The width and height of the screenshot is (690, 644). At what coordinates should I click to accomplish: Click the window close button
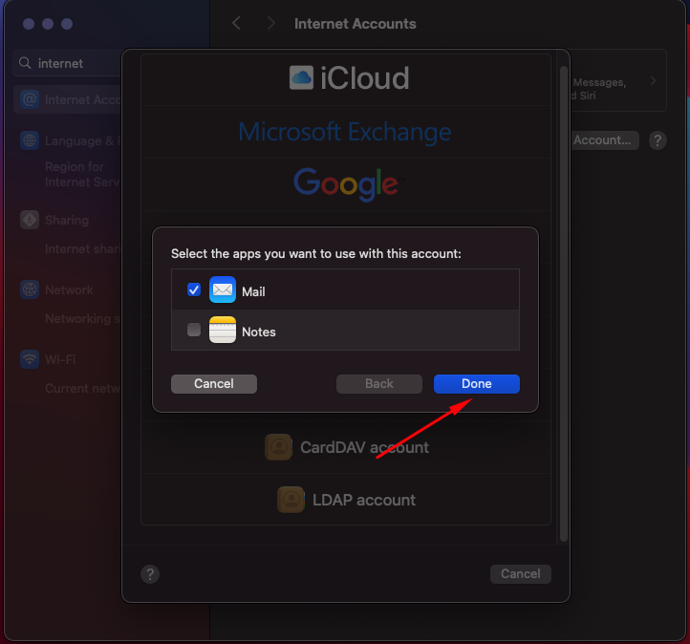tap(29, 24)
